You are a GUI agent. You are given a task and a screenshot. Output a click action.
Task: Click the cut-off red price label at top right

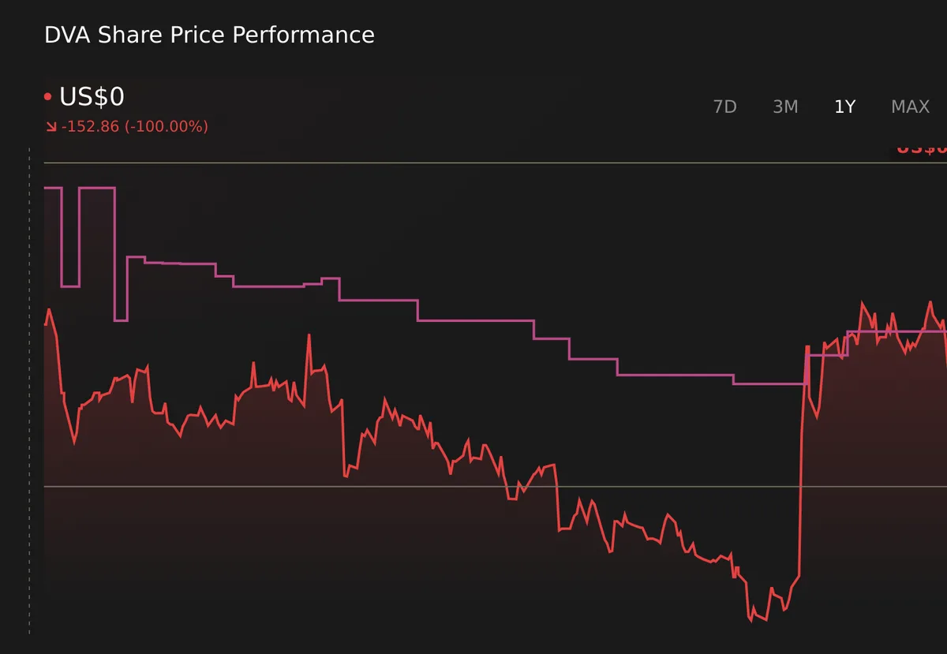(921, 149)
